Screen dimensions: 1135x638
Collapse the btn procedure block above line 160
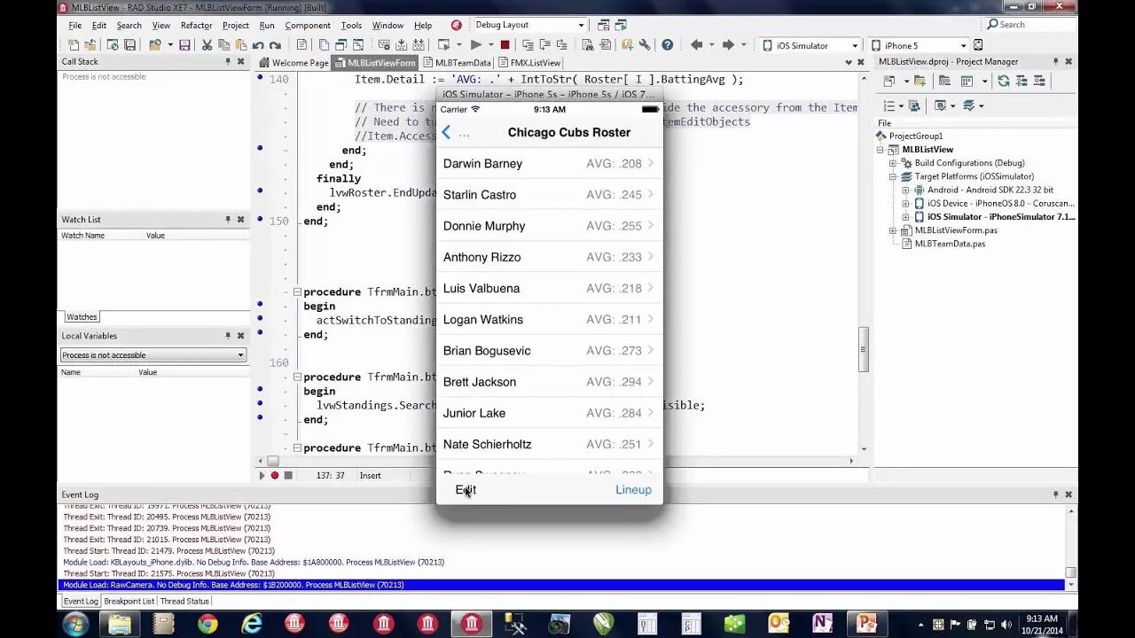297,292
